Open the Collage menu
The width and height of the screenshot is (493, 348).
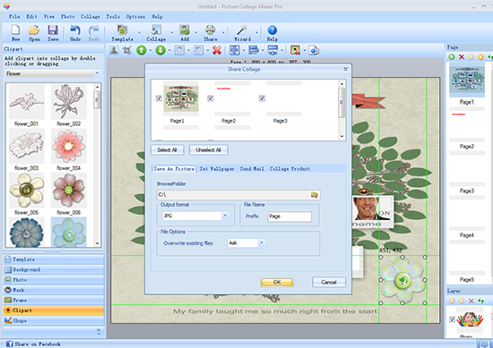tap(91, 17)
